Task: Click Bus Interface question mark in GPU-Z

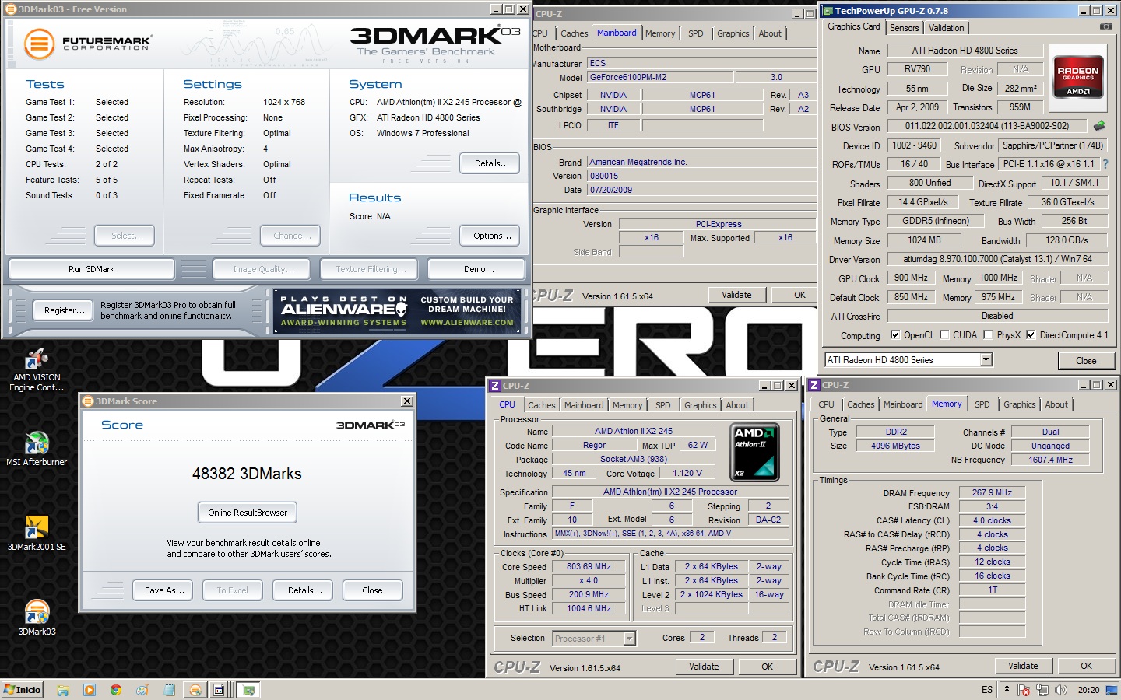Action: (x=1105, y=164)
